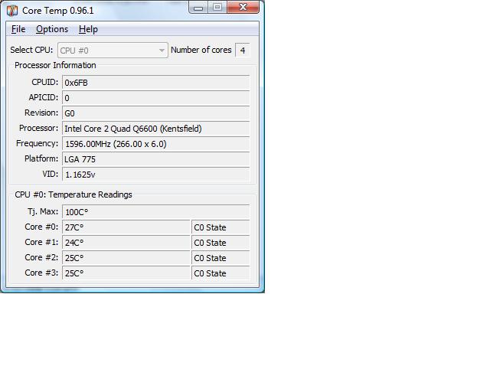The width and height of the screenshot is (490, 392).
Task: Click the Core #0 temperature 27C°
Action: (126, 227)
